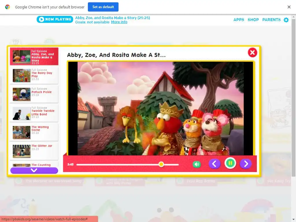Click the now playing episode title link

[112, 18]
